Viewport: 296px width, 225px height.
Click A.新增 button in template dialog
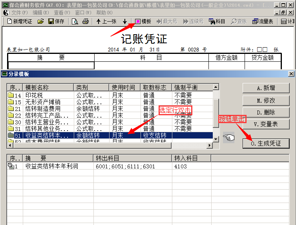pyautogui.click(x=266, y=88)
